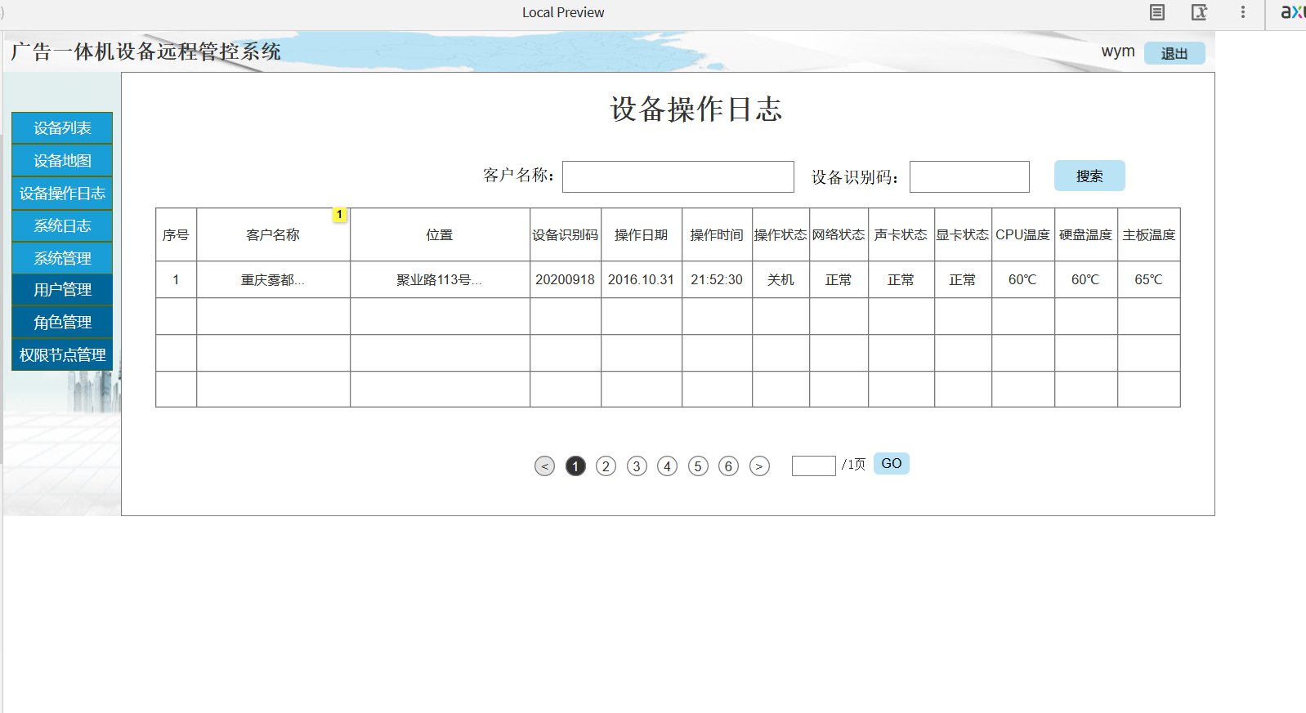Click the 搜索 search button
This screenshot has width=1306, height=713.
(x=1089, y=176)
